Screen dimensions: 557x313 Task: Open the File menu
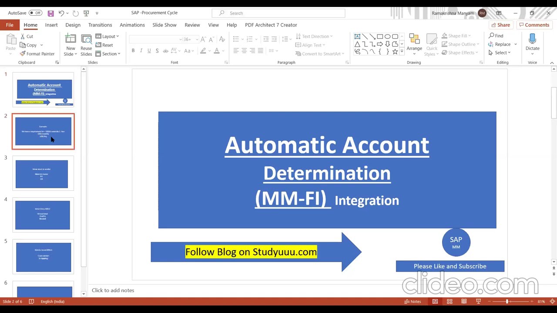(10, 25)
